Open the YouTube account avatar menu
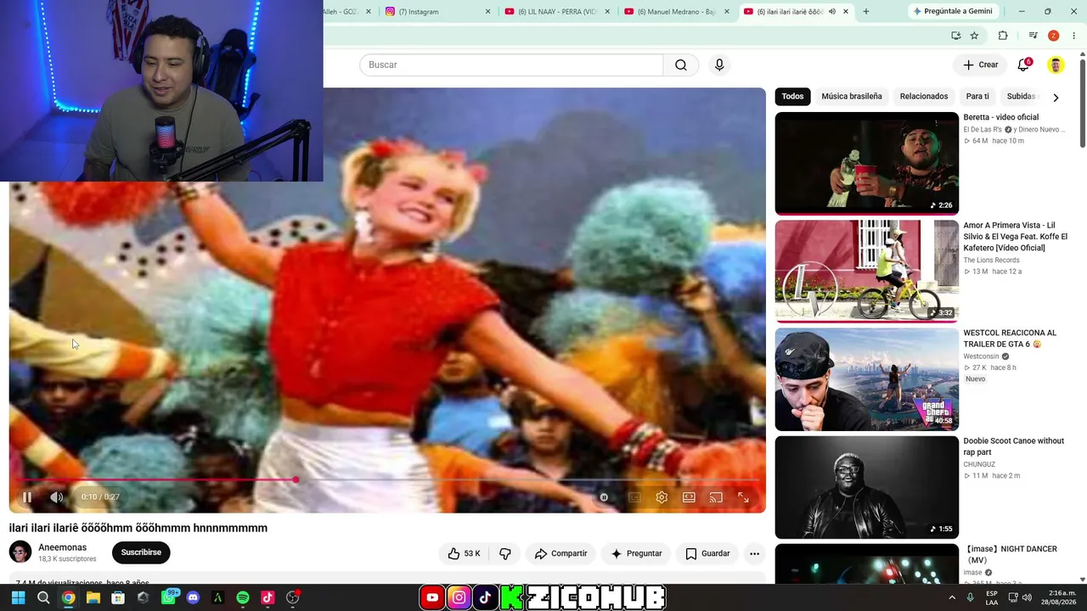This screenshot has width=1087, height=611. (1056, 64)
